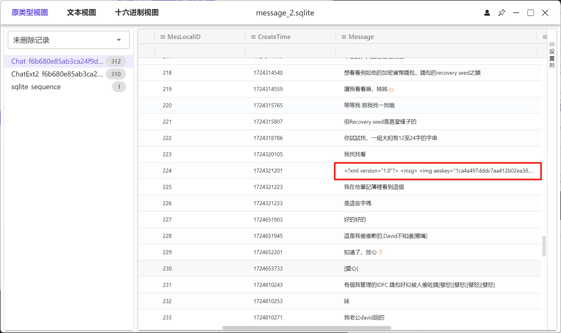
Task: Pin the window with pushpin icon
Action: coord(501,13)
